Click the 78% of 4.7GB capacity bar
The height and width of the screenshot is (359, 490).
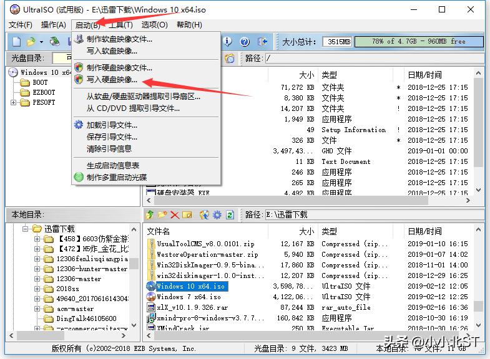[x=419, y=42]
